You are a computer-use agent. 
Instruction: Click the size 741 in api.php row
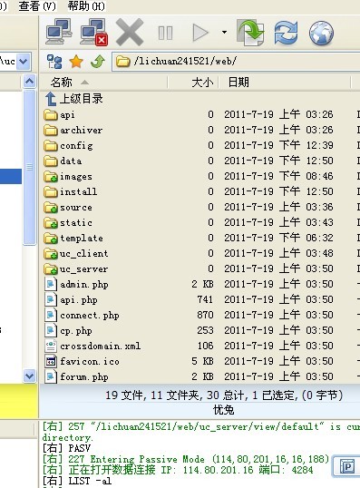point(205,299)
